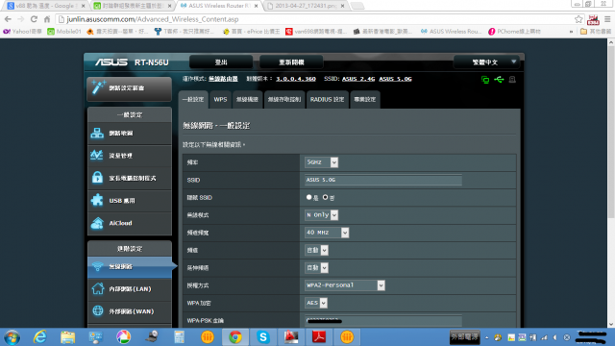Click the WPA-PSK key input field
This screenshot has width=615, height=346.
click(383, 320)
